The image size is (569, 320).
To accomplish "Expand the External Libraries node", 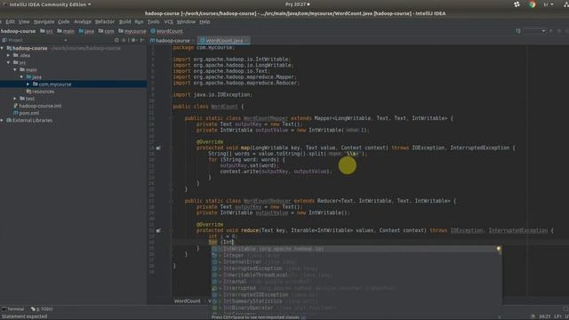I will tap(2, 120).
